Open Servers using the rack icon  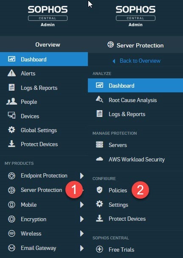(x=100, y=144)
